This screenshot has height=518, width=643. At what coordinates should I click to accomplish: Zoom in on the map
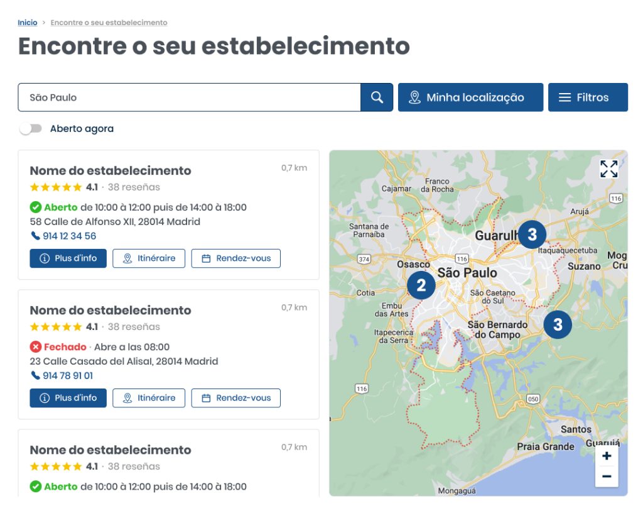(x=607, y=456)
